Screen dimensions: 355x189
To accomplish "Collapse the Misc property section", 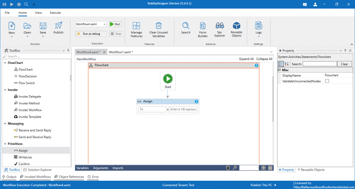I will pyautogui.click(x=280, y=70).
